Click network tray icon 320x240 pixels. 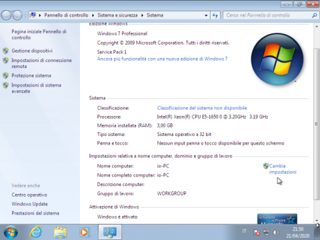click(x=266, y=232)
